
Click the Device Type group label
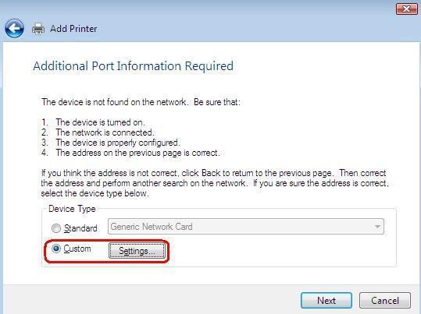pyautogui.click(x=72, y=209)
